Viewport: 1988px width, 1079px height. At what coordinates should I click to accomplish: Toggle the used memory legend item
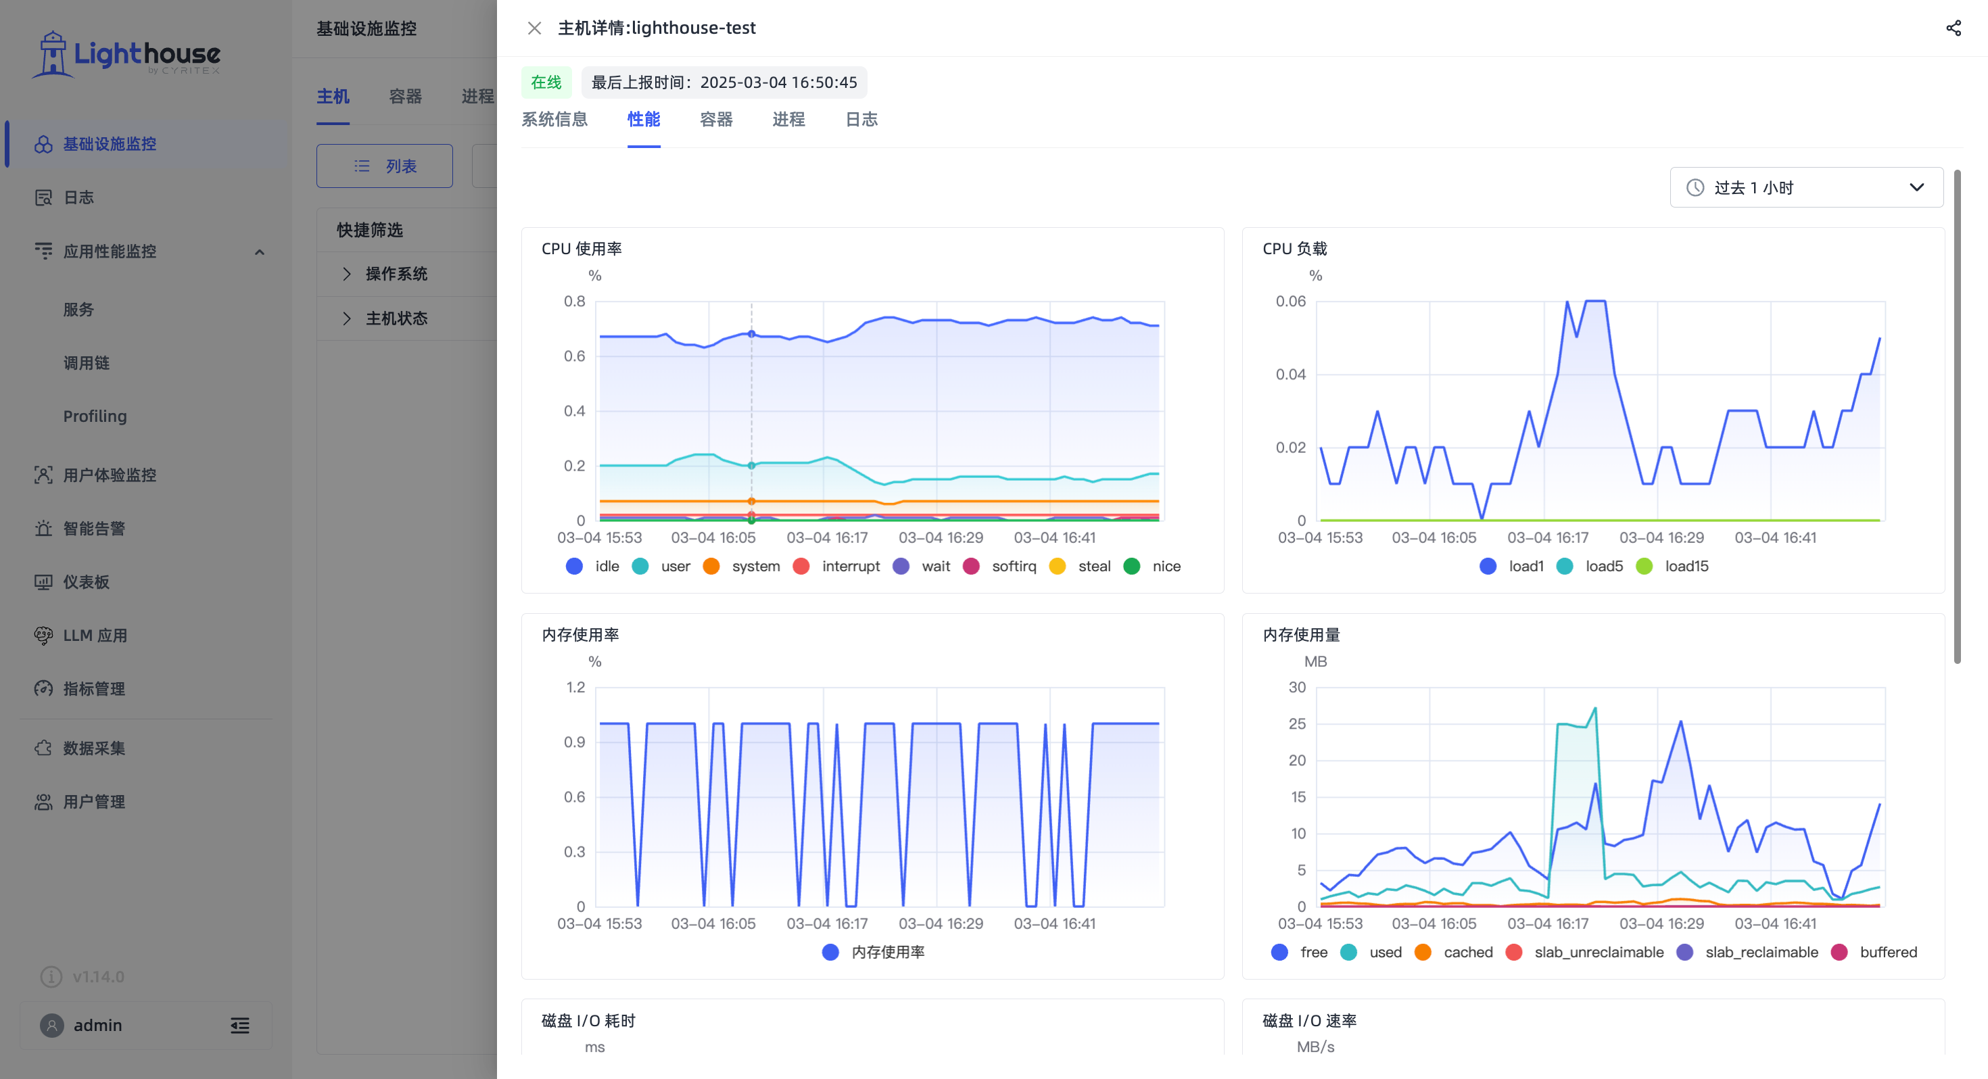1371,953
